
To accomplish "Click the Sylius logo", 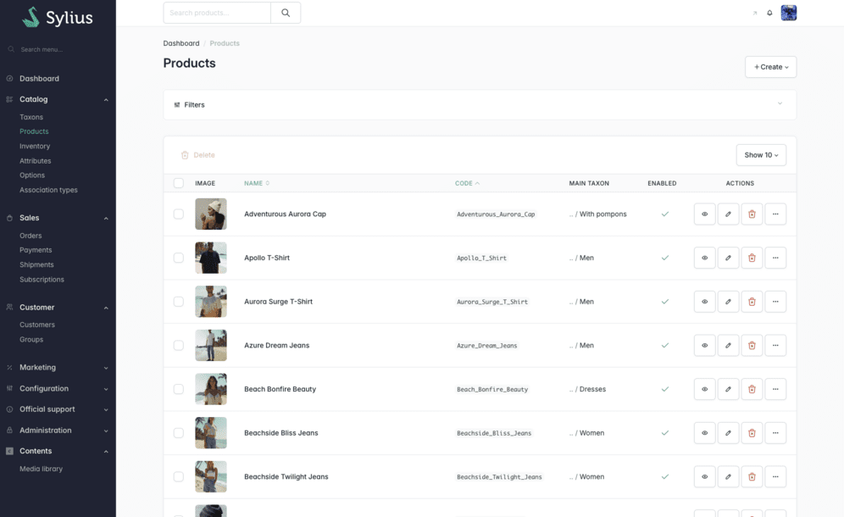I will pos(58,17).
